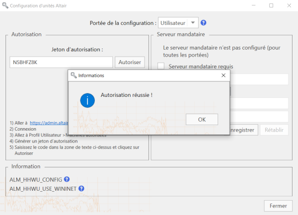Screen dimensions: 298x215
Task: Click the help icon next to ALM_HHWU_CONFIG
Action: (x=67, y=179)
